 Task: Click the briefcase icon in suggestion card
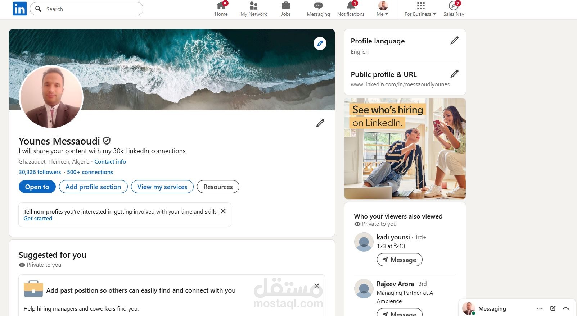(33, 289)
